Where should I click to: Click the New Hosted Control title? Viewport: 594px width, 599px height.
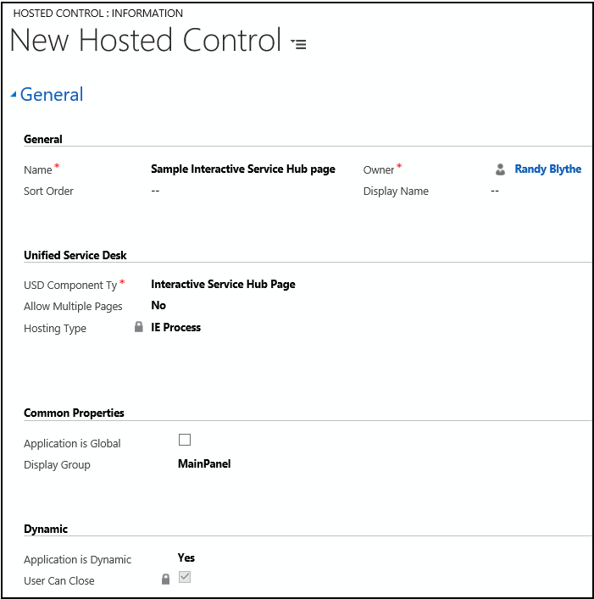tap(145, 41)
